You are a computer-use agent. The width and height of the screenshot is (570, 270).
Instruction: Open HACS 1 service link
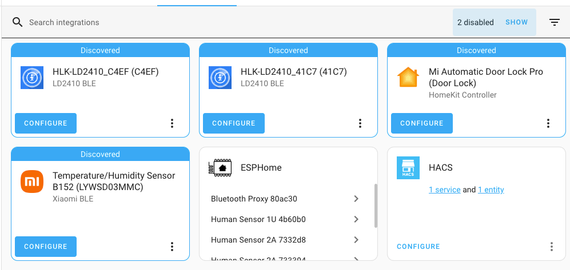445,190
